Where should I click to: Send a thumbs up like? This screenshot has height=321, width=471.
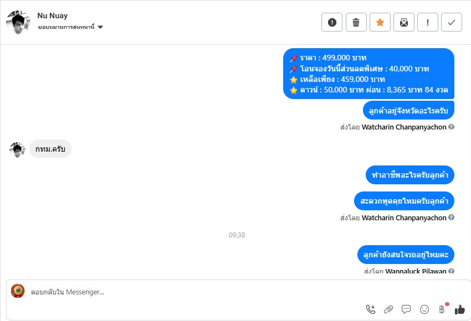point(459,309)
